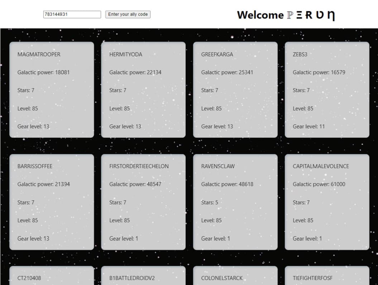Click the CT210408 card title
This screenshot has width=378, height=285.
[29, 278]
